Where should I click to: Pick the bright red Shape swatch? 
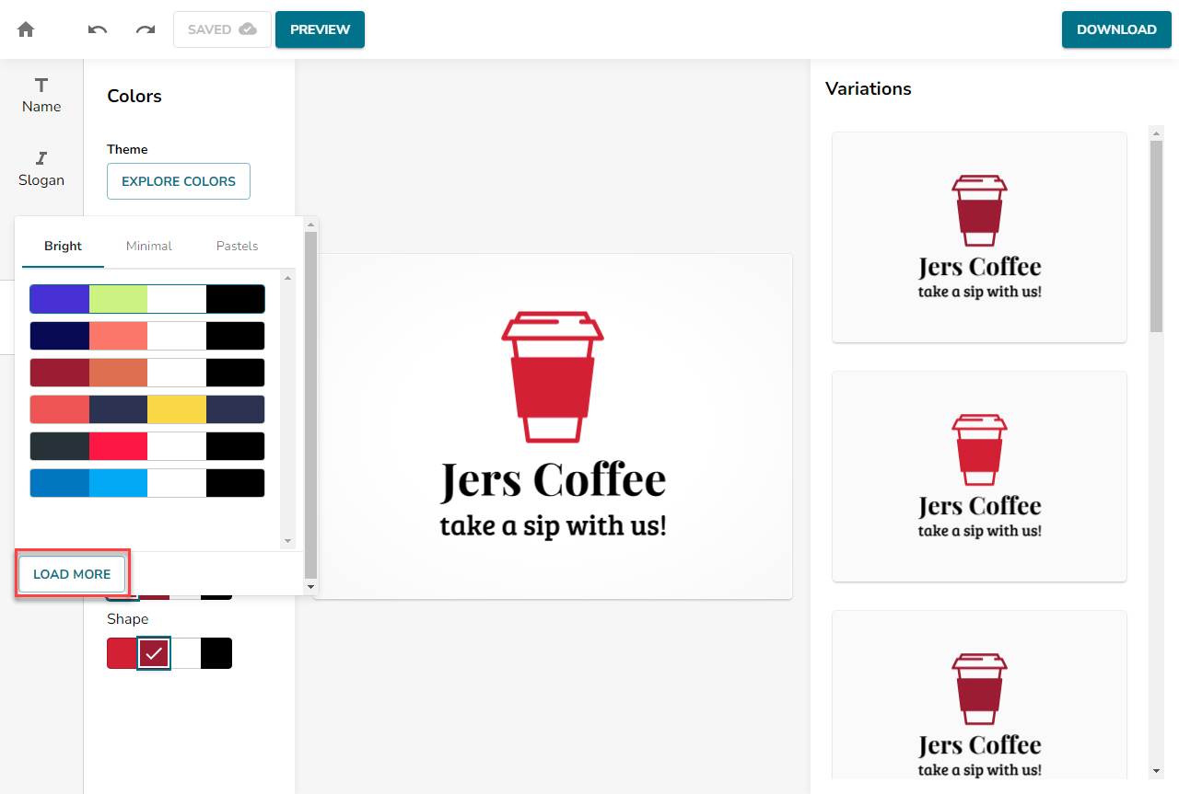[122, 653]
